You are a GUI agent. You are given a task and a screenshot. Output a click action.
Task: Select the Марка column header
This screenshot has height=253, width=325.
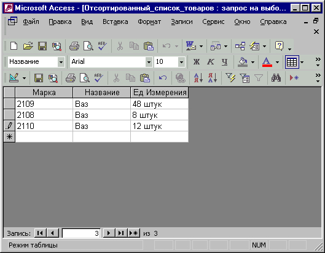(44, 92)
